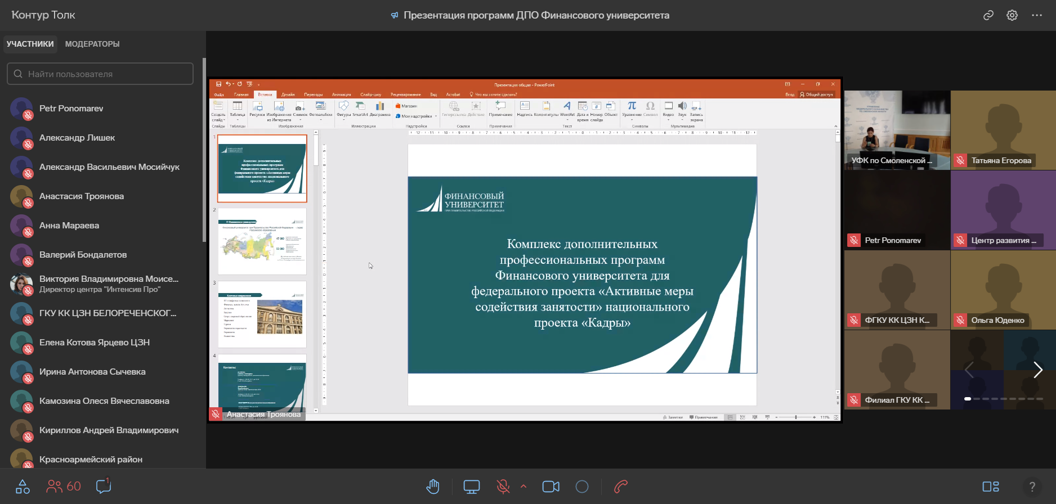Adjust the PowerPoint zoom slider in status bar
The image size is (1056, 504).
pyautogui.click(x=795, y=417)
